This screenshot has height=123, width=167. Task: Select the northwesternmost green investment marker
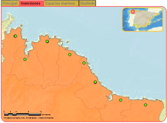(16, 36)
